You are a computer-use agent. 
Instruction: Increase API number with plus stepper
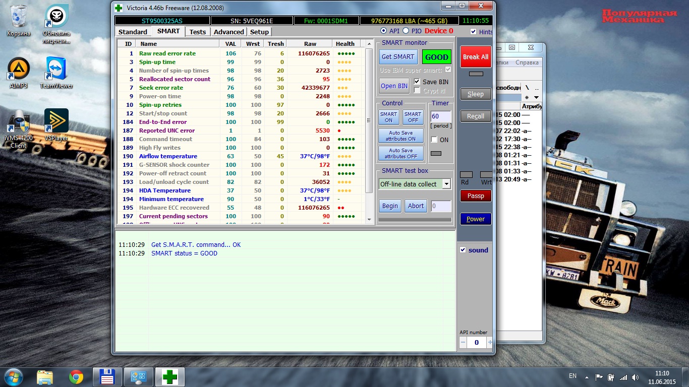[x=490, y=342]
